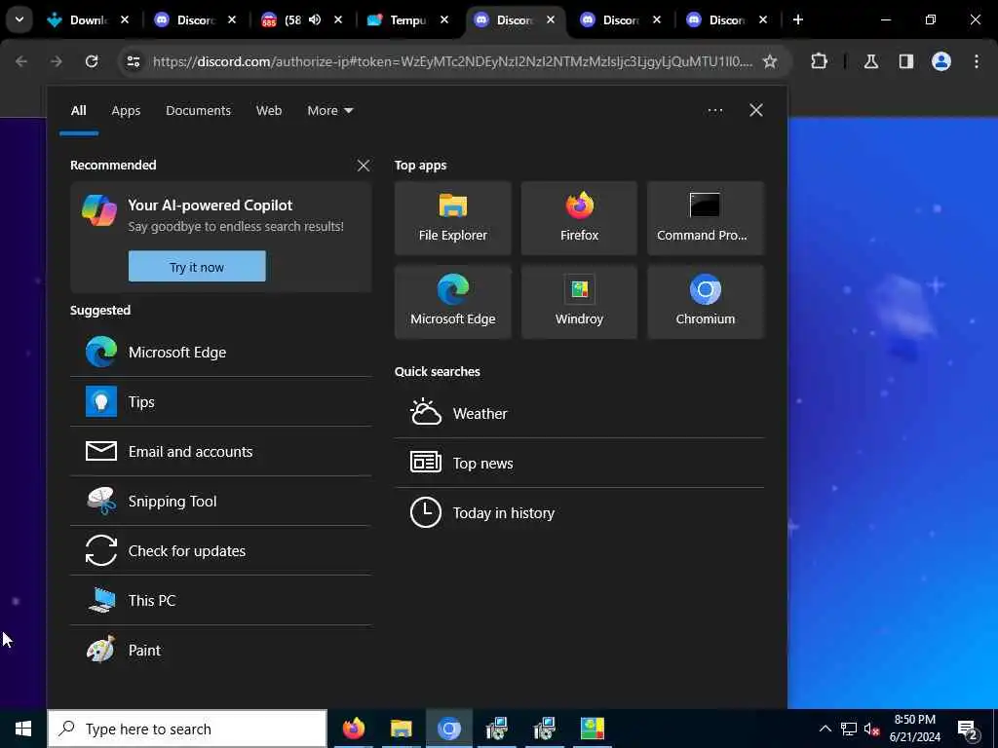The height and width of the screenshot is (748, 998).
Task: Launch Snipping Tool
Action: click(x=220, y=502)
